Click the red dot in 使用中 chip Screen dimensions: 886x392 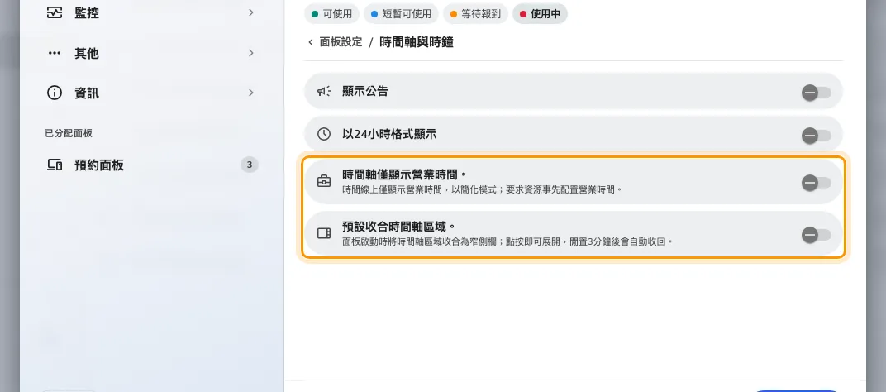pyautogui.click(x=522, y=14)
